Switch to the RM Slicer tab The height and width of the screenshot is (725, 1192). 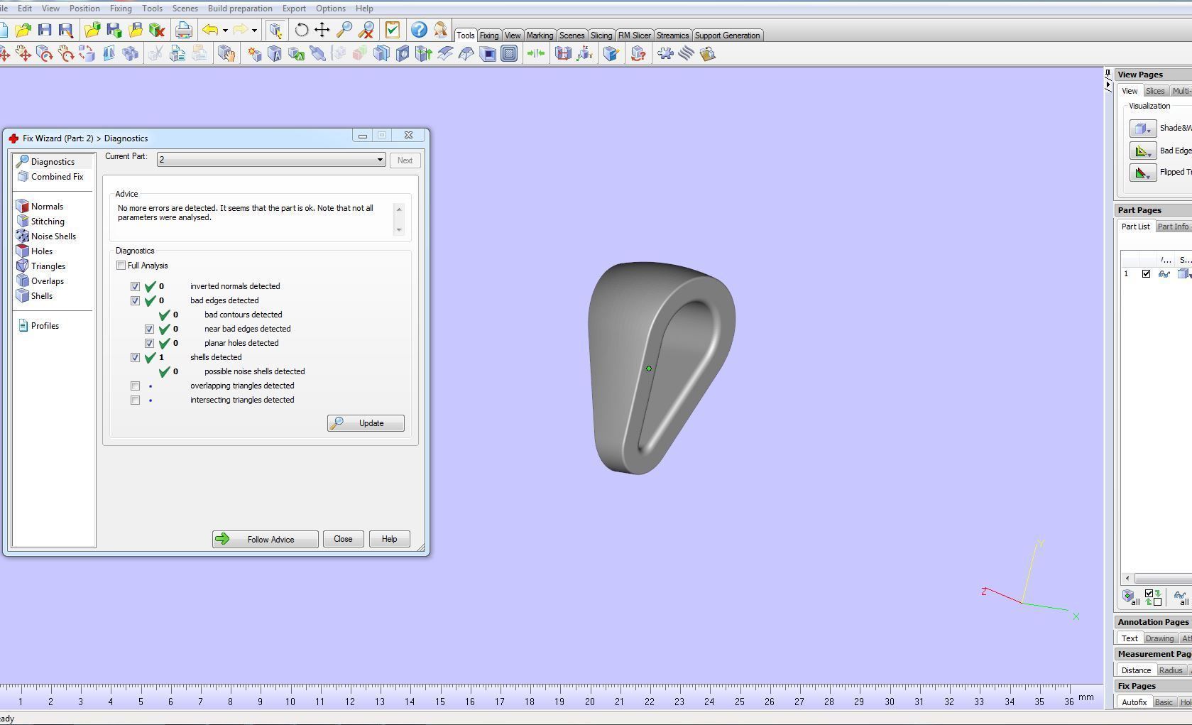click(x=634, y=36)
